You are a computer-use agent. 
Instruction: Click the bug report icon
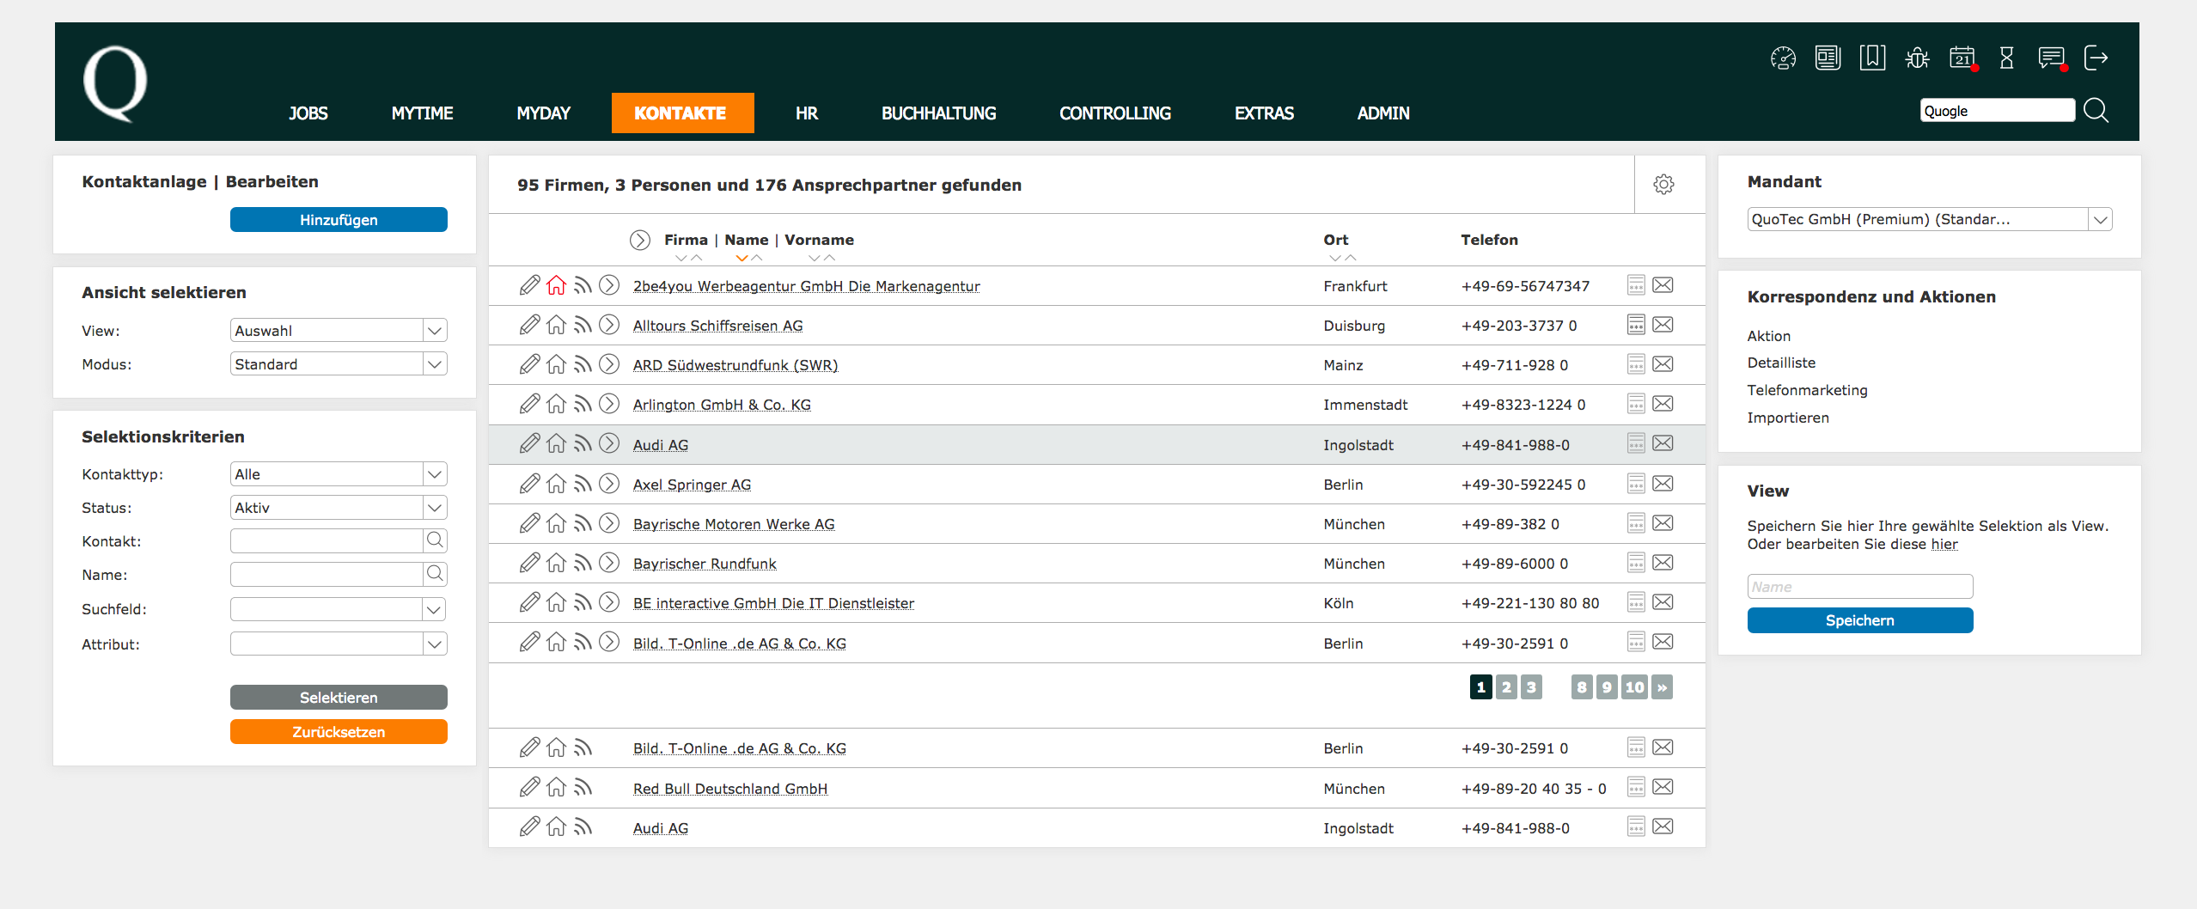[1917, 58]
